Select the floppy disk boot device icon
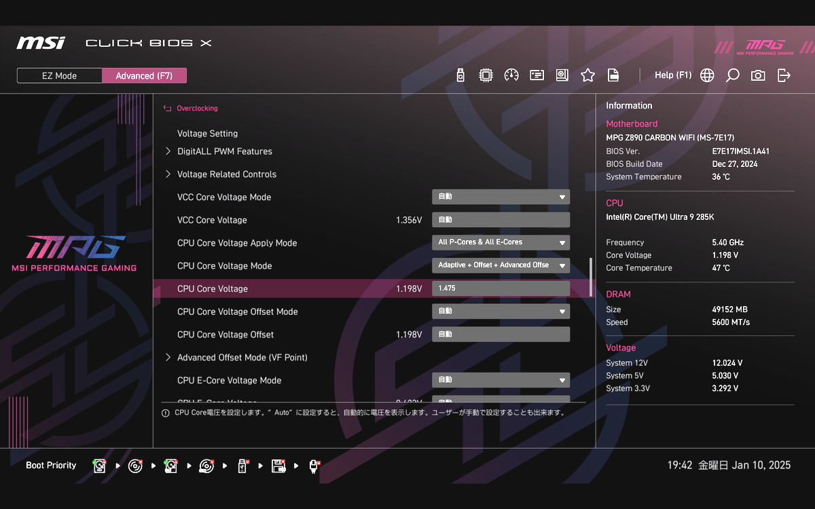 coord(278,466)
